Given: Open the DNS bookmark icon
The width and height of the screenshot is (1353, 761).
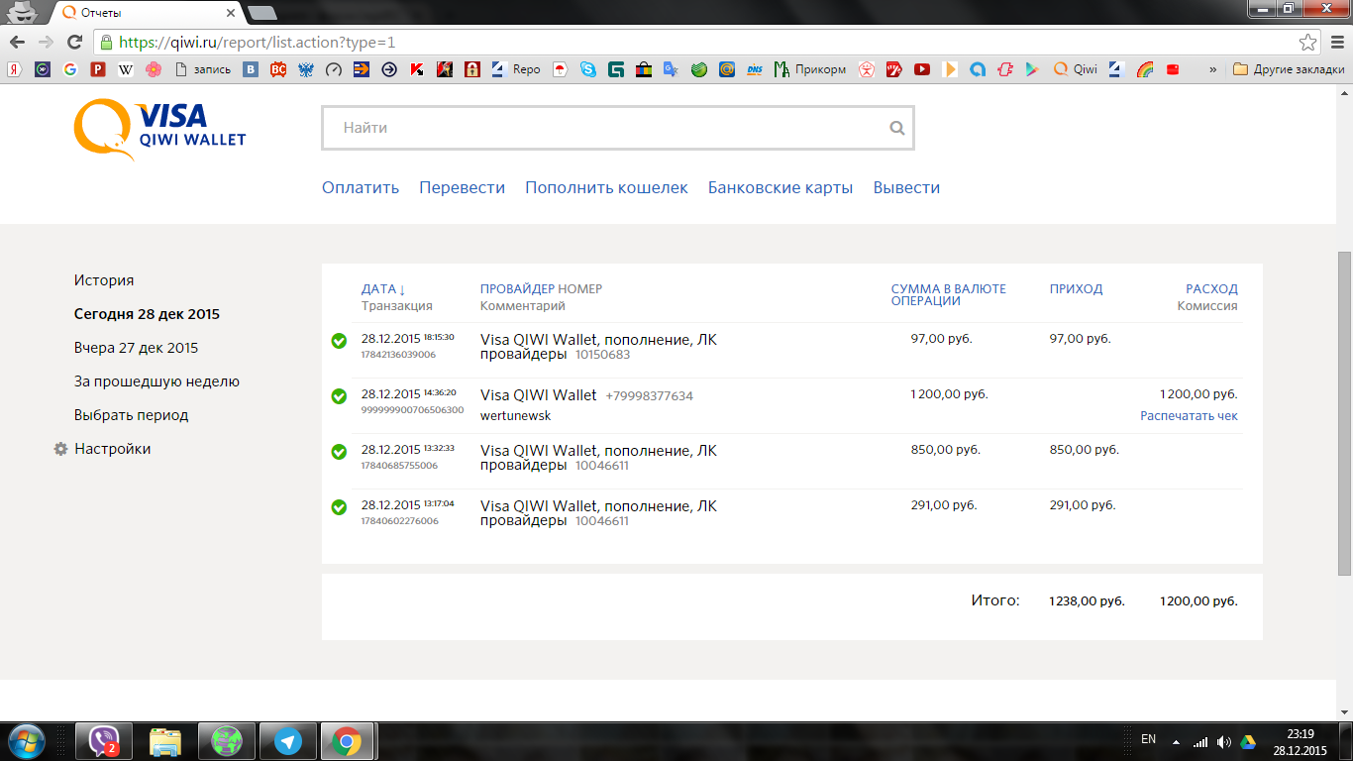Looking at the screenshot, I should click(x=755, y=69).
